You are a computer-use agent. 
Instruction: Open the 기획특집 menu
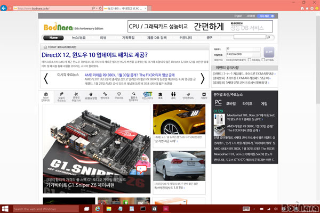[x=128, y=38]
